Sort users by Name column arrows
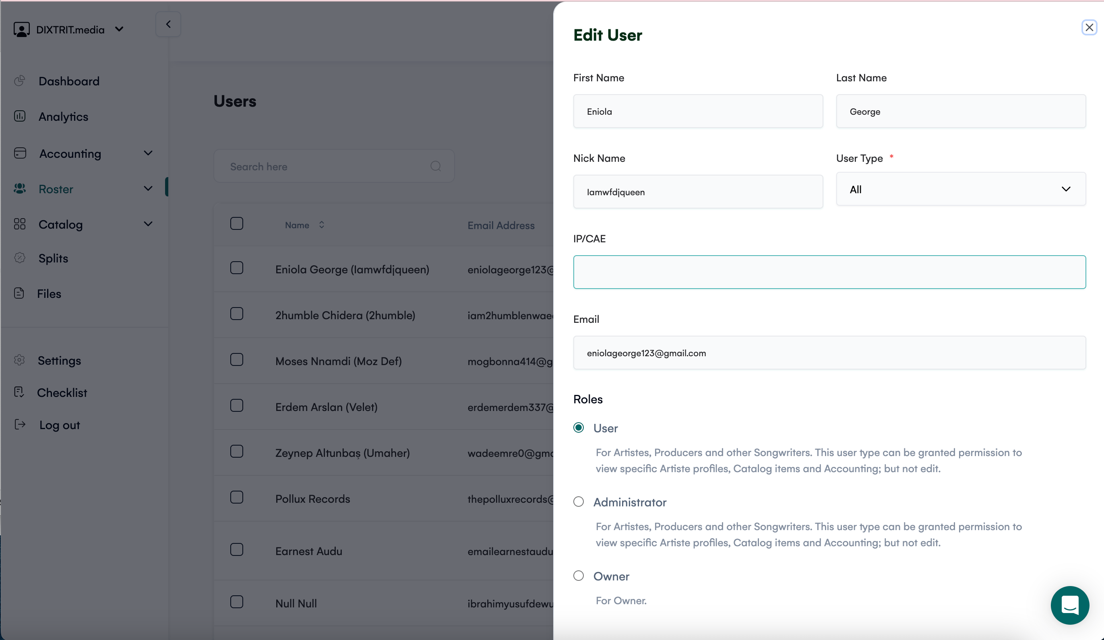The image size is (1104, 640). tap(322, 225)
